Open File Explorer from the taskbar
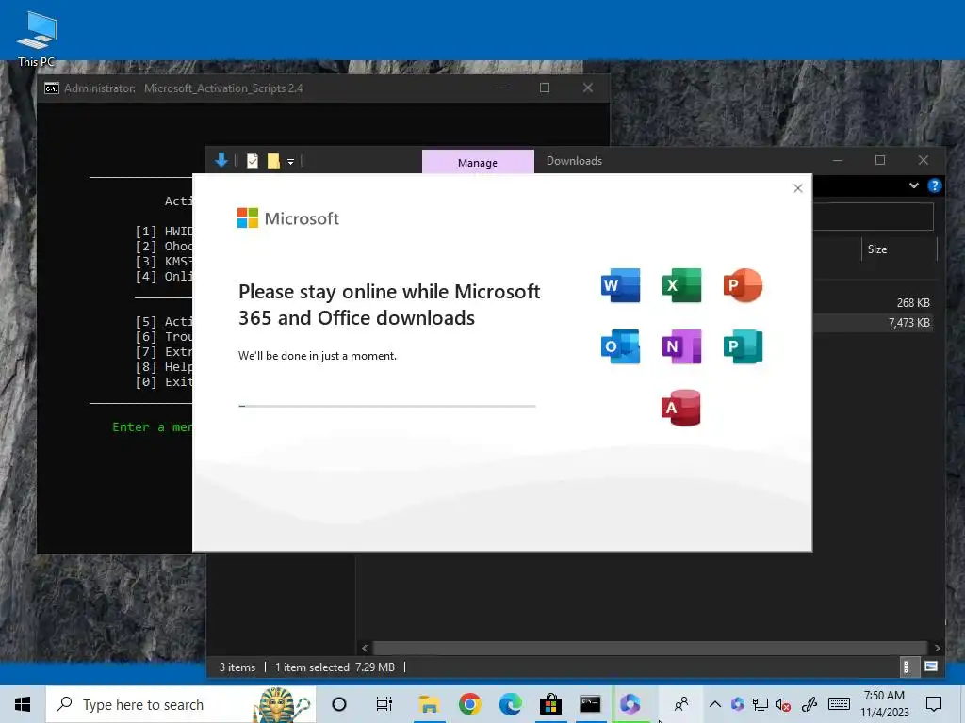Image resolution: width=965 pixels, height=723 pixels. (x=429, y=704)
